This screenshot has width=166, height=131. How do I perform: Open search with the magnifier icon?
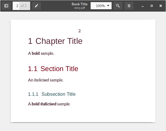(x=118, y=6)
